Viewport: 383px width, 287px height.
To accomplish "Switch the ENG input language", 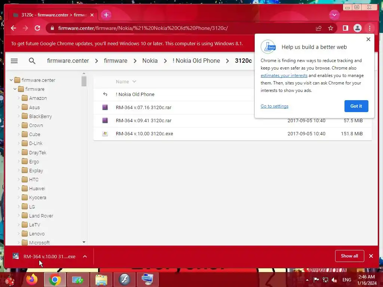I will (x=347, y=280).
